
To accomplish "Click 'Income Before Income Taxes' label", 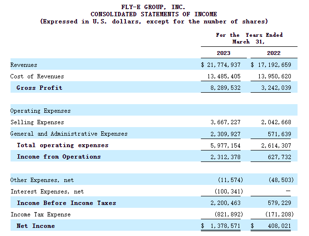I will click(66, 203).
